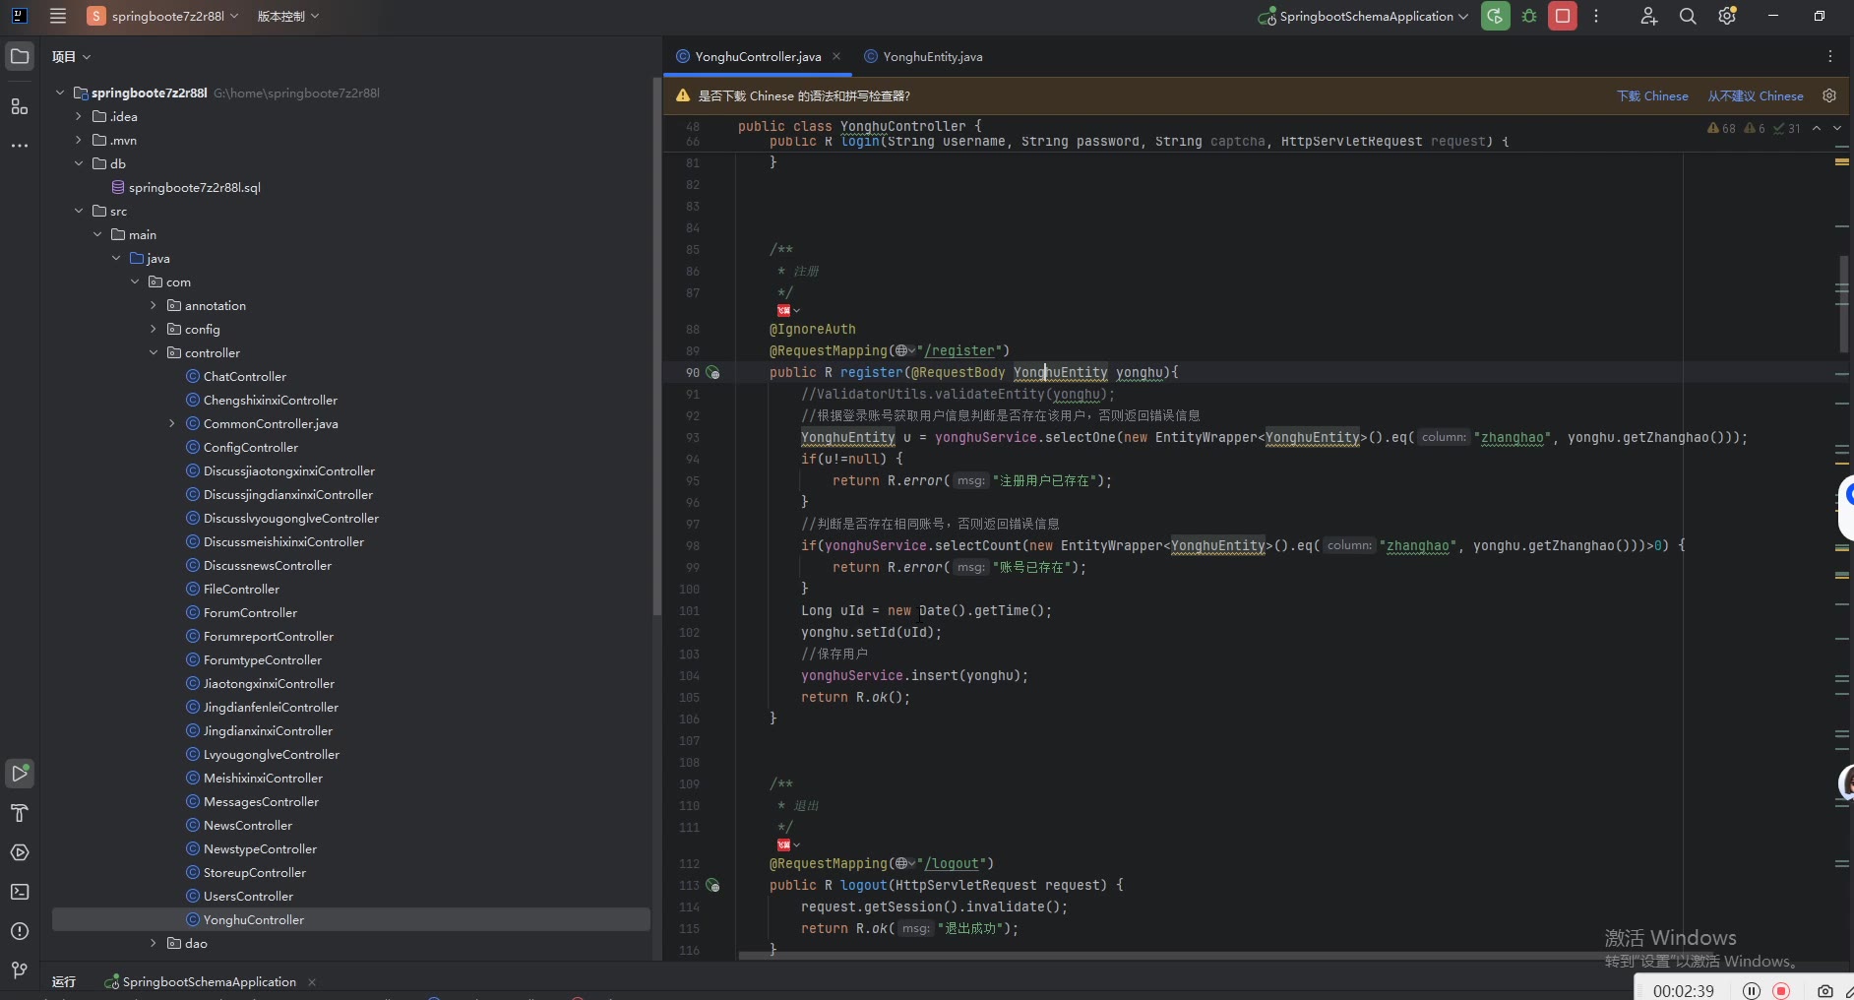Screen dimensions: 1854x1000
Task: Open the run configuration dropdown
Action: pyautogui.click(x=1366, y=17)
